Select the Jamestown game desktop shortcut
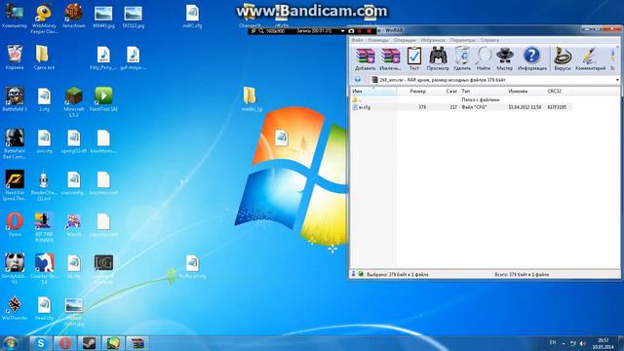 tap(74, 17)
